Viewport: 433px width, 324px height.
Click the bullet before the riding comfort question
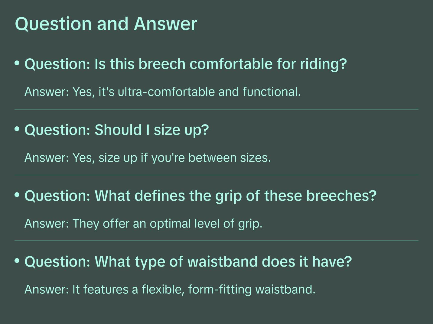click(17, 63)
